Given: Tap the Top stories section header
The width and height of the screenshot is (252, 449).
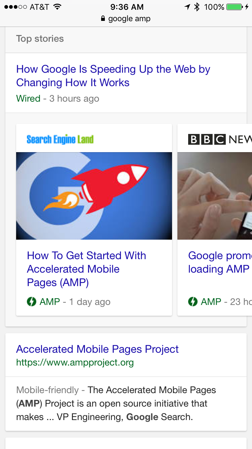Looking at the screenshot, I should point(40,38).
